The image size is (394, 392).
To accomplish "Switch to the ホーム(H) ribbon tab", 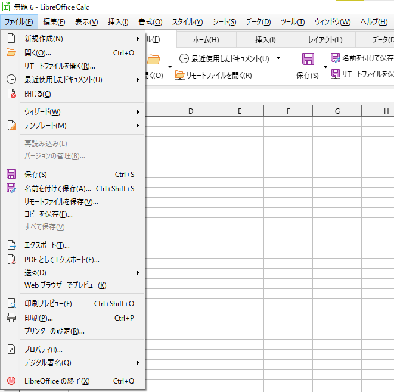I will [x=206, y=40].
